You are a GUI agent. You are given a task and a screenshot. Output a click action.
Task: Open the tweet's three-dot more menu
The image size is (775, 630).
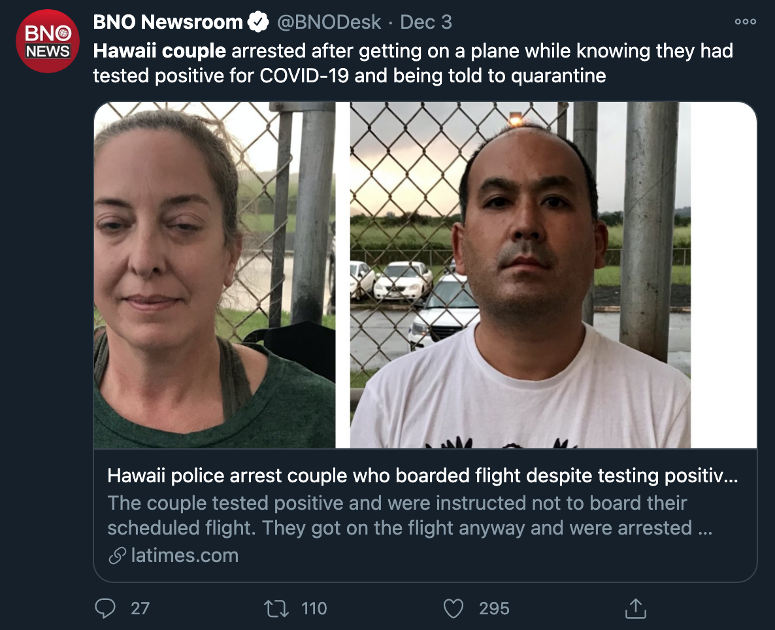click(746, 22)
